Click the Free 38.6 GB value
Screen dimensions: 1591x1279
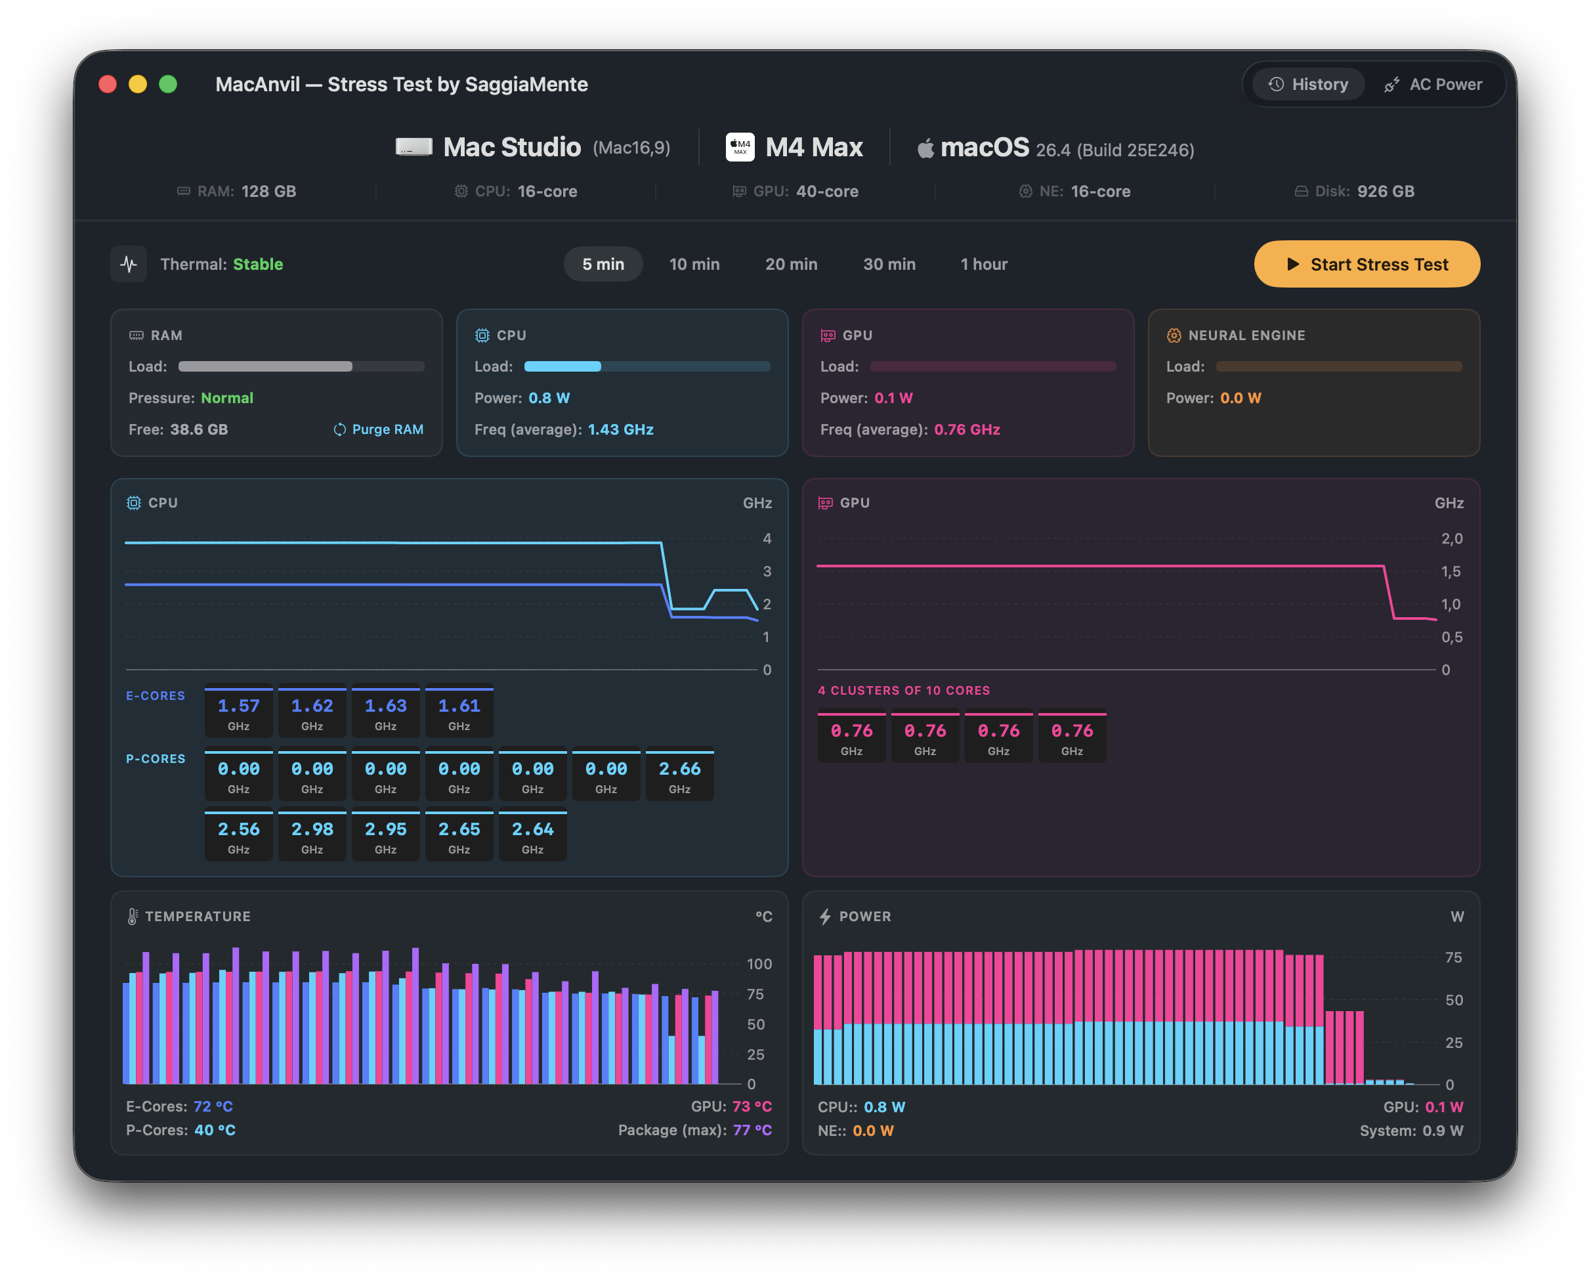click(x=198, y=429)
